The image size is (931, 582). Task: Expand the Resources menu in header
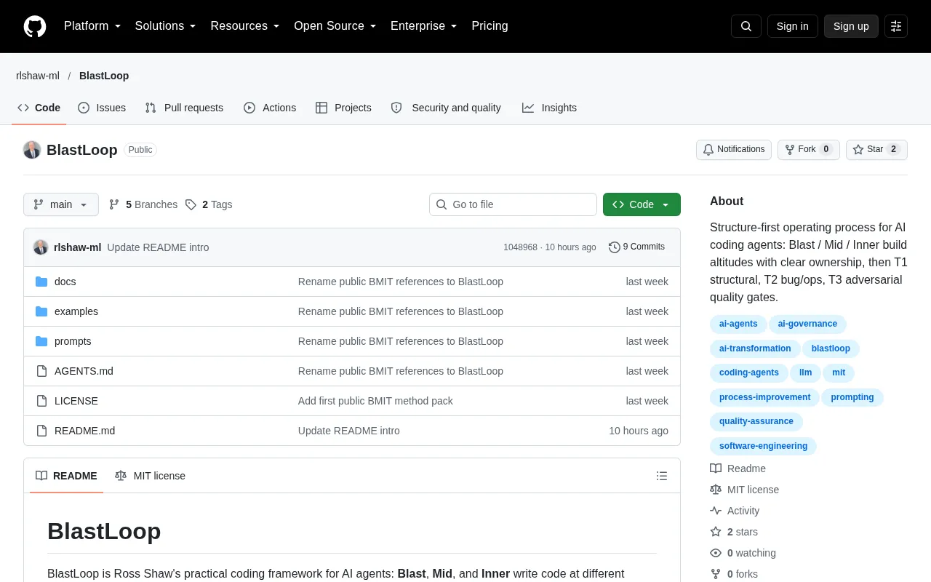[245, 26]
